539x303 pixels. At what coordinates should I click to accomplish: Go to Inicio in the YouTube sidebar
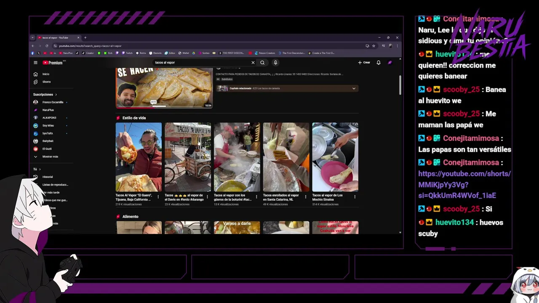point(42,74)
